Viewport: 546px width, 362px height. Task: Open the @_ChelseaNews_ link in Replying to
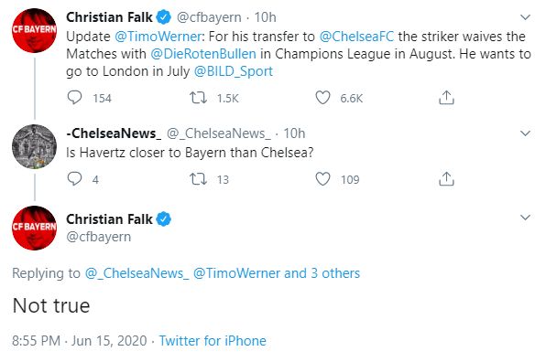[x=136, y=273]
